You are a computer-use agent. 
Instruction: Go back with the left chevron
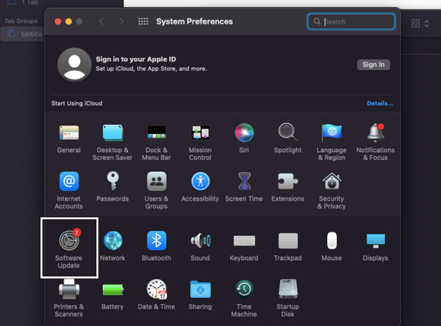[102, 22]
